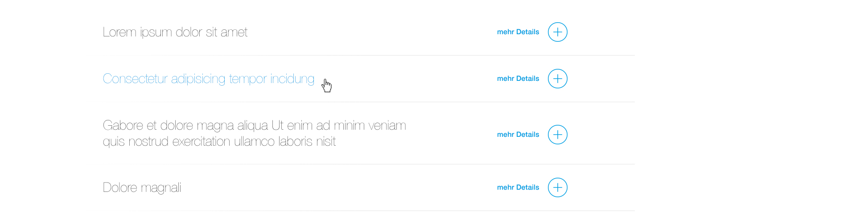Viewport: 856px width, 219px height.
Task: Click the 'Dolore magnali' heading
Action: tap(142, 188)
